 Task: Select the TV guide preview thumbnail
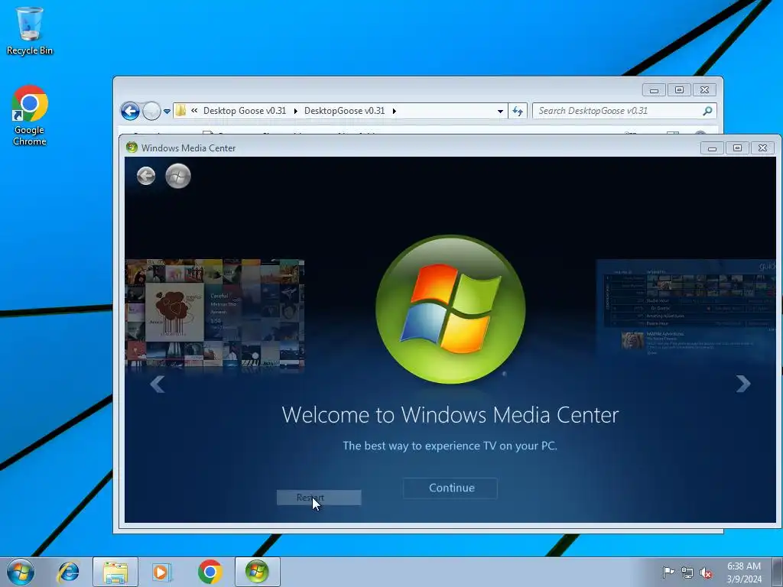pyautogui.click(x=686, y=309)
